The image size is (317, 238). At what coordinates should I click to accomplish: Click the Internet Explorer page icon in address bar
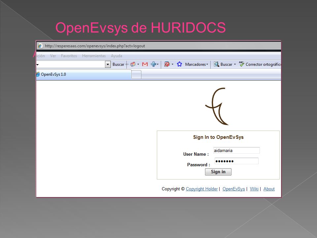pos(40,46)
